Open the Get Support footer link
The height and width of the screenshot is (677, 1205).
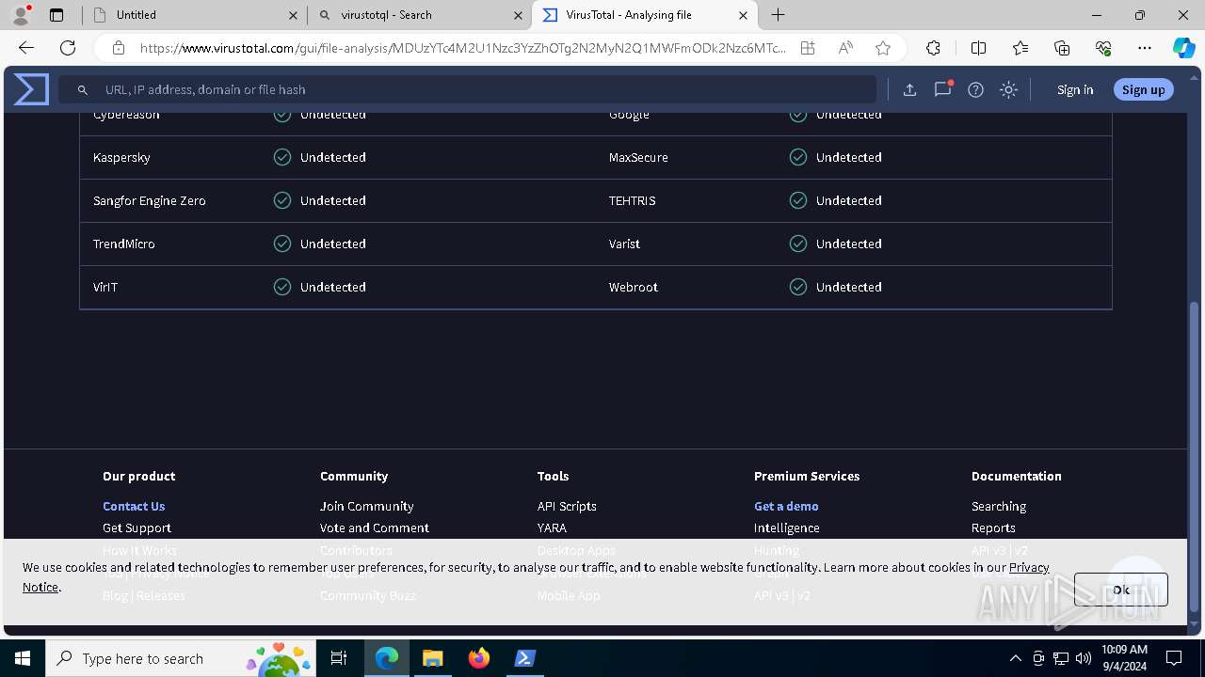pyautogui.click(x=137, y=527)
